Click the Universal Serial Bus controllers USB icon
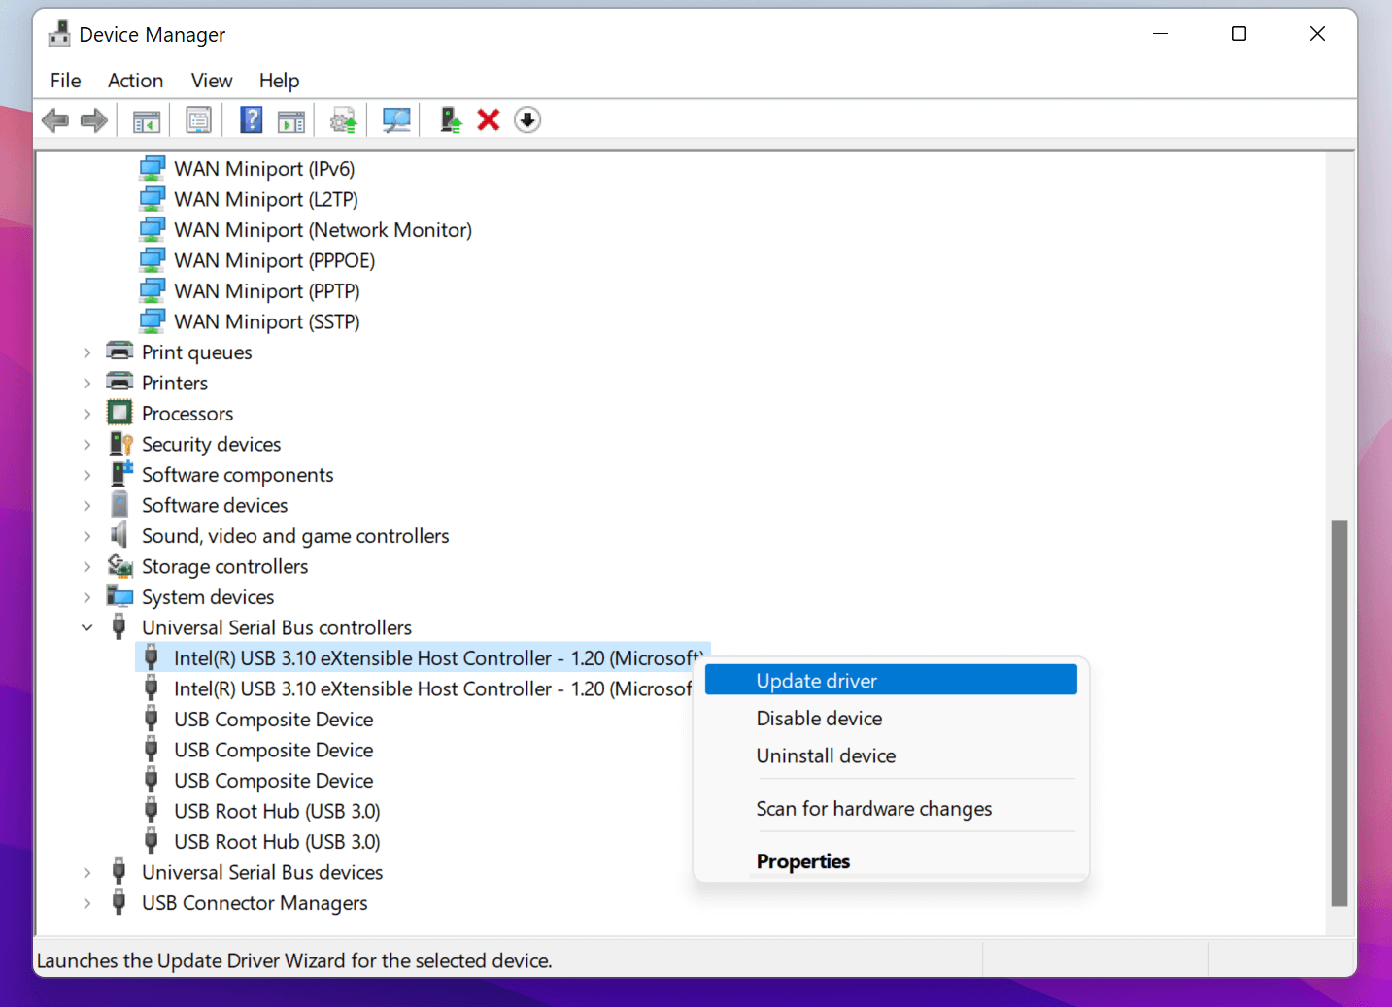This screenshot has width=1392, height=1007. tap(119, 627)
